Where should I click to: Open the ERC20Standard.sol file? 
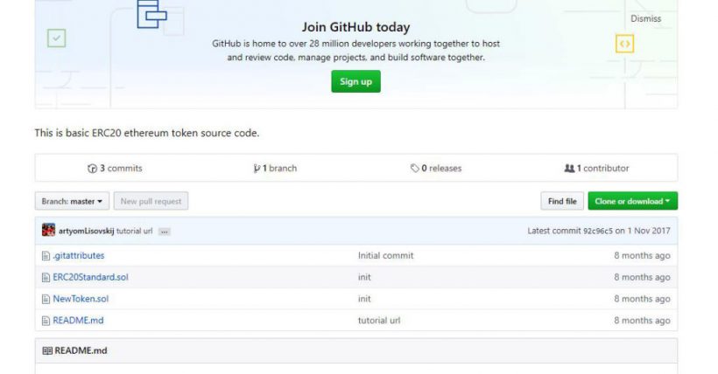90,277
